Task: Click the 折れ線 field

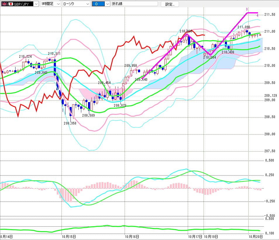Action: (135, 4)
